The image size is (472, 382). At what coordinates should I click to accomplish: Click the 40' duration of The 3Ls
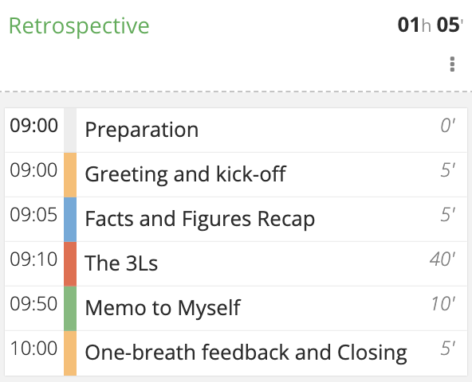(442, 259)
